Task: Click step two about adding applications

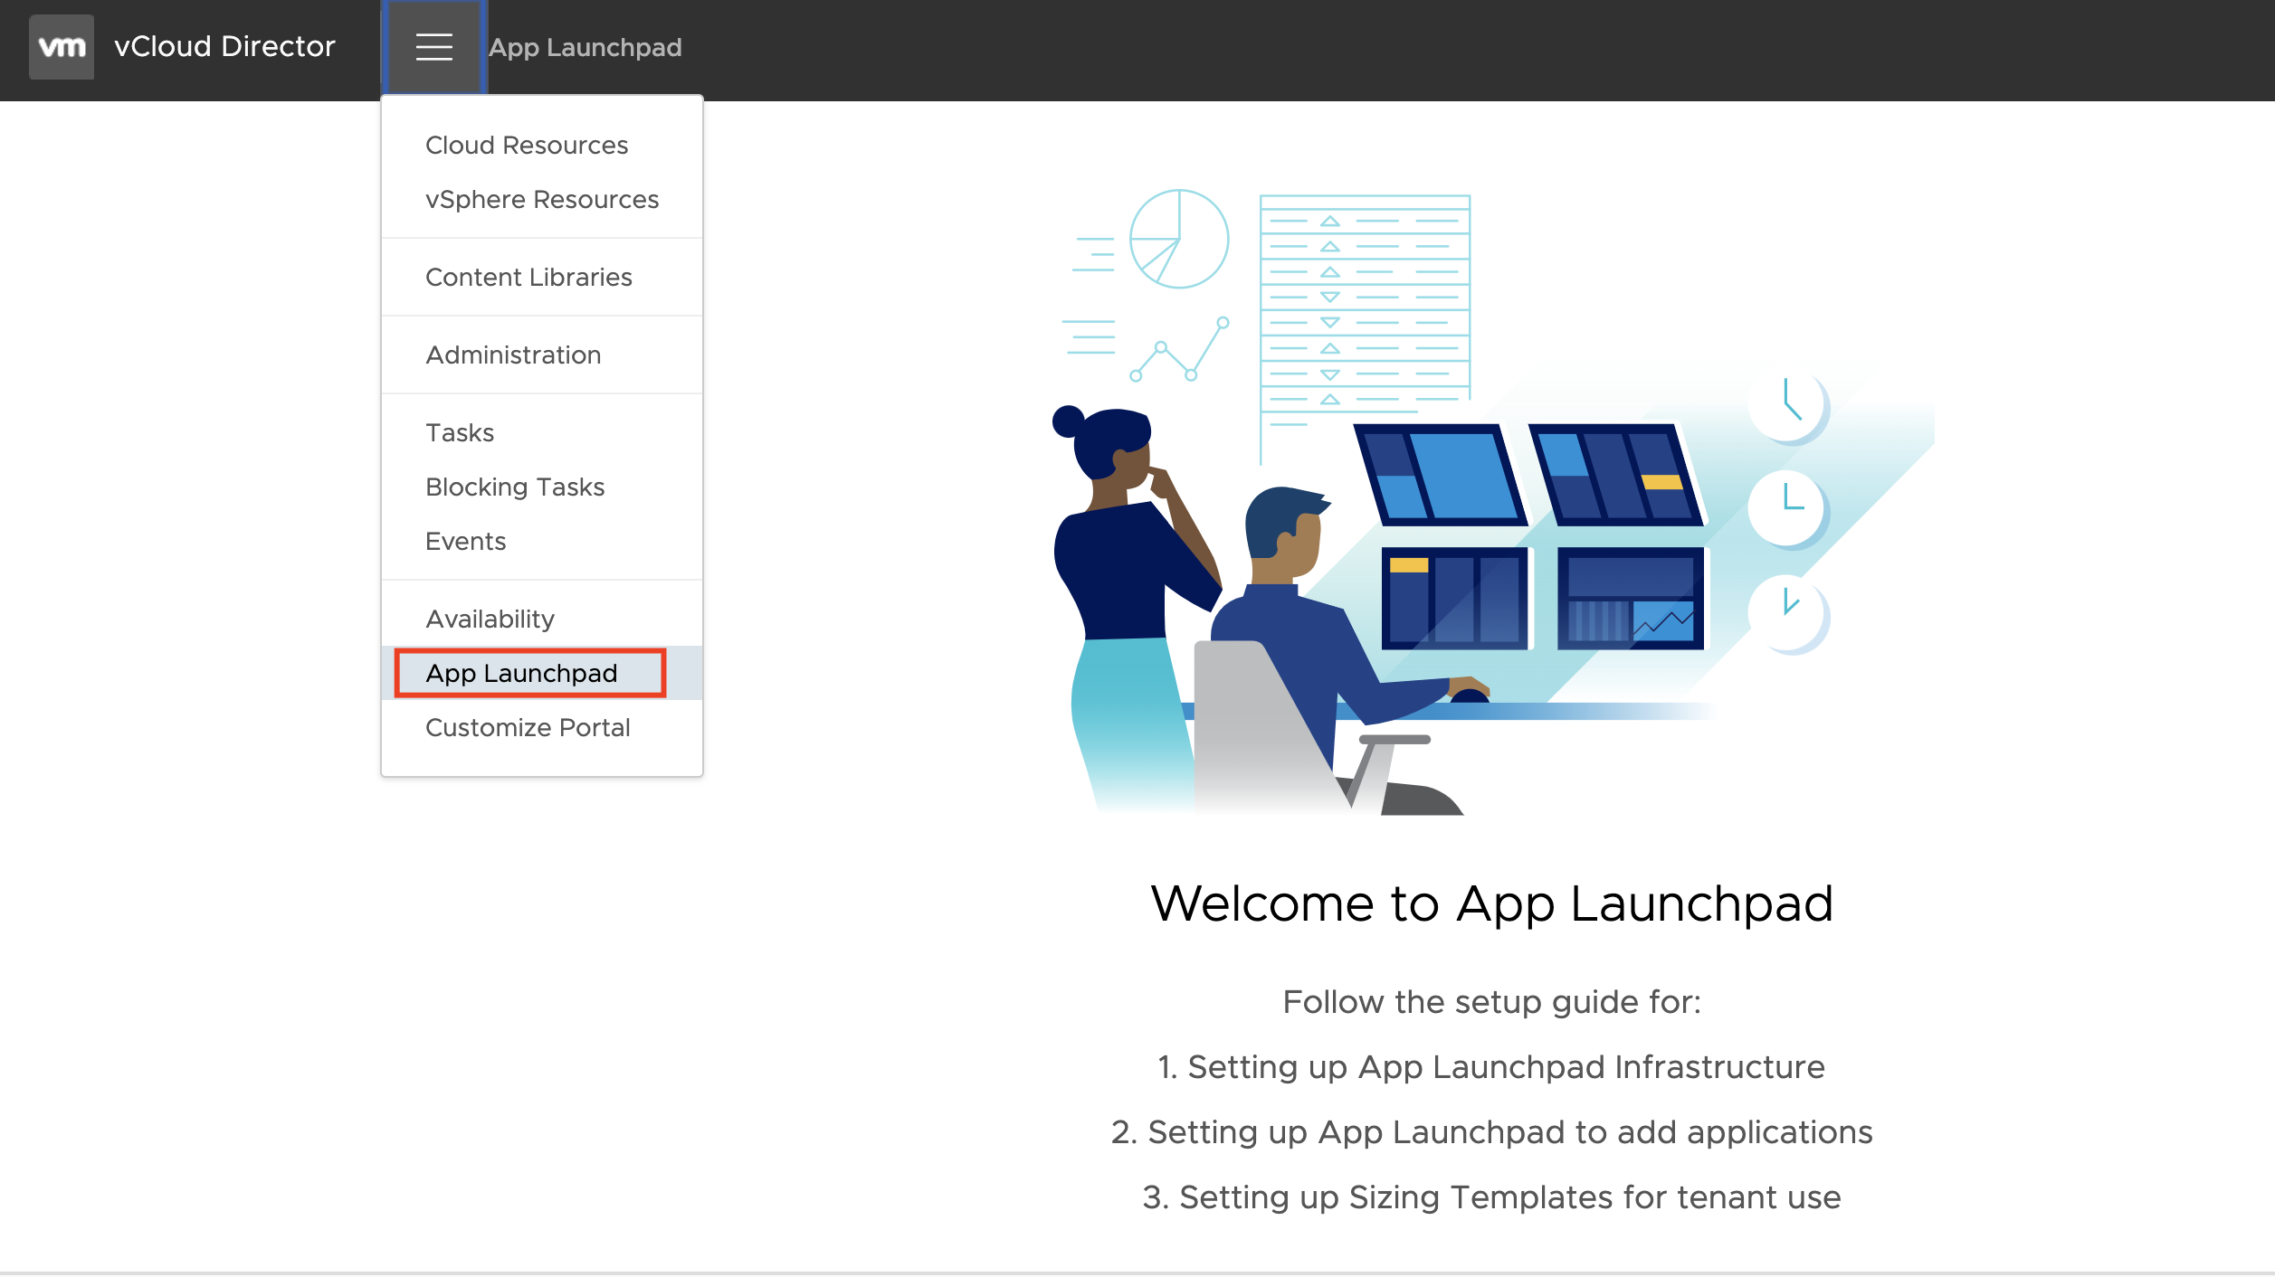Action: 1491,1133
